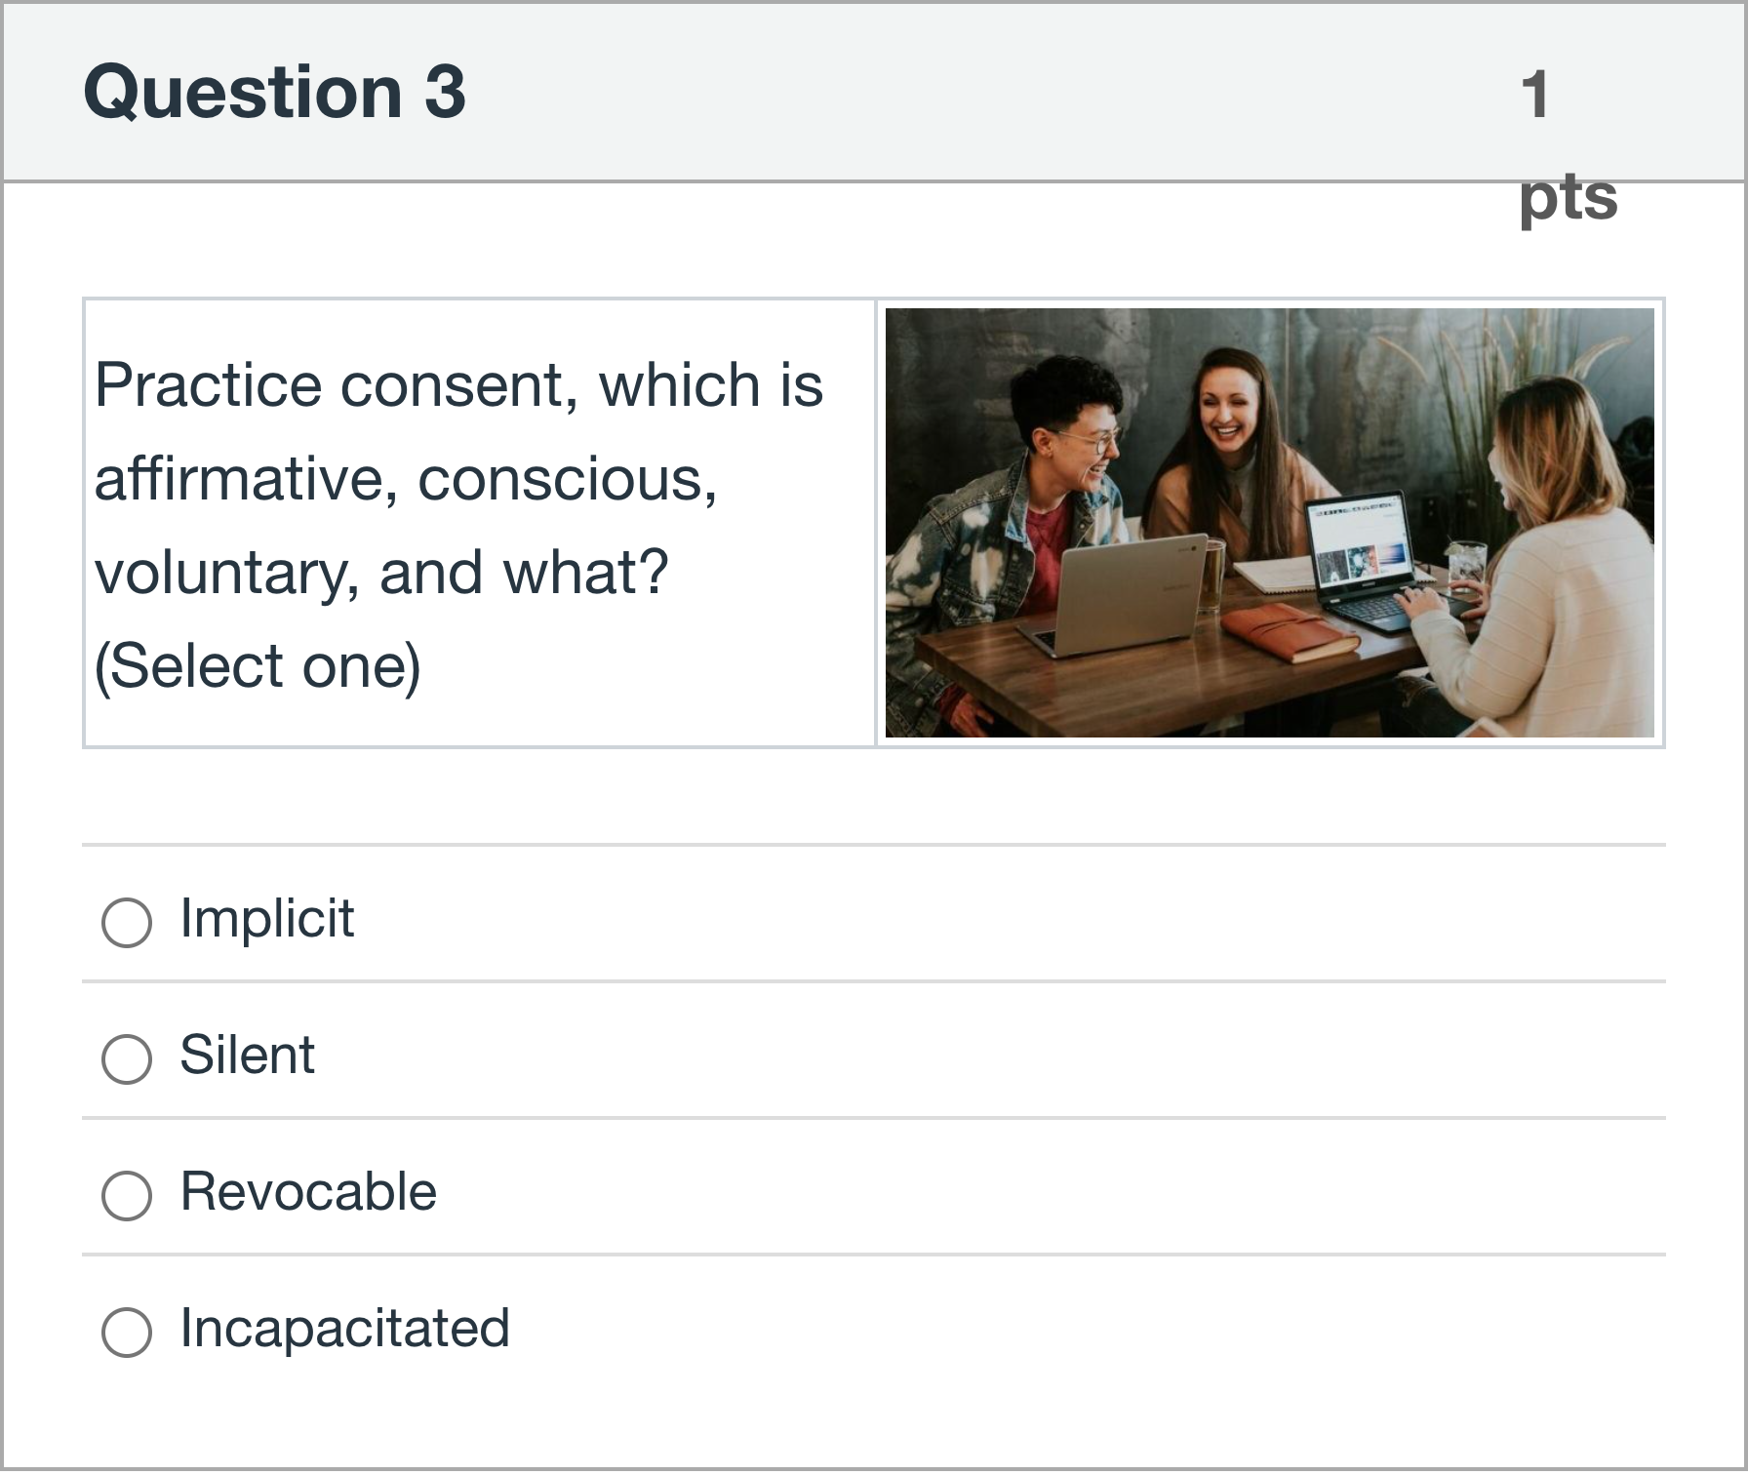This screenshot has width=1748, height=1475.
Task: Mark Revocable as the answer
Action: click(x=127, y=1195)
